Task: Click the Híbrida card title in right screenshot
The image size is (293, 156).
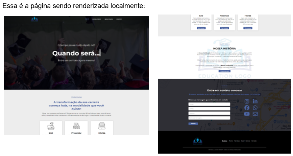Action: click(x=248, y=16)
